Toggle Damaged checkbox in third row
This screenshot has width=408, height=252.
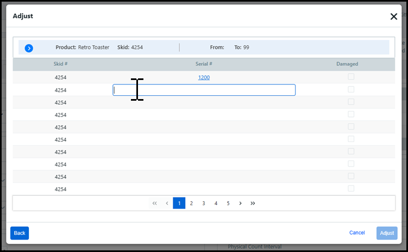click(351, 102)
